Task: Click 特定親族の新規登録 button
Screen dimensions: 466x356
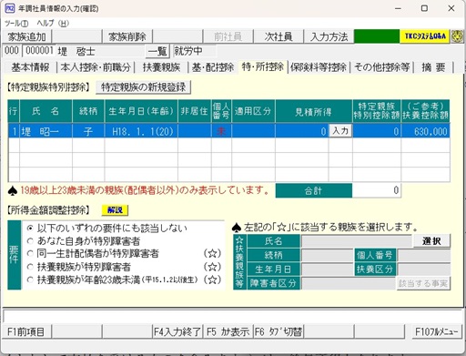Action: coord(143,87)
